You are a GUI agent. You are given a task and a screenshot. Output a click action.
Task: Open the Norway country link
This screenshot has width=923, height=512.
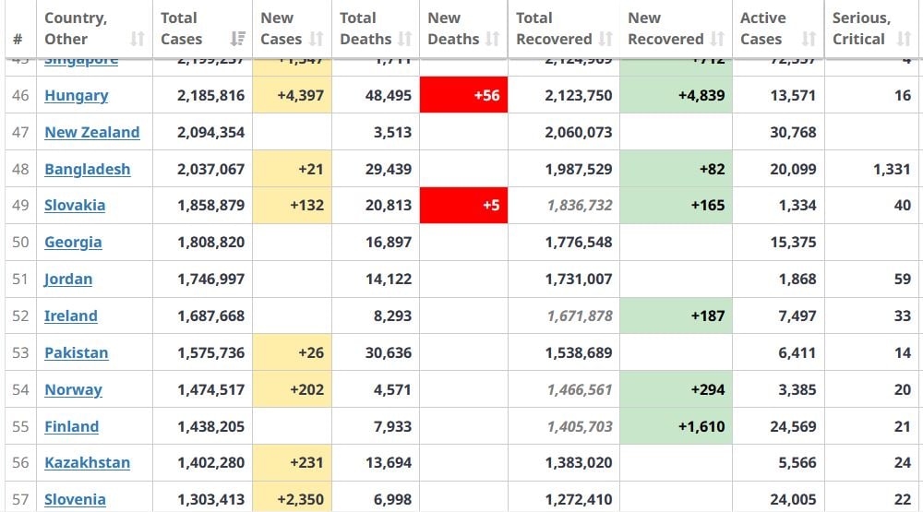coord(74,389)
